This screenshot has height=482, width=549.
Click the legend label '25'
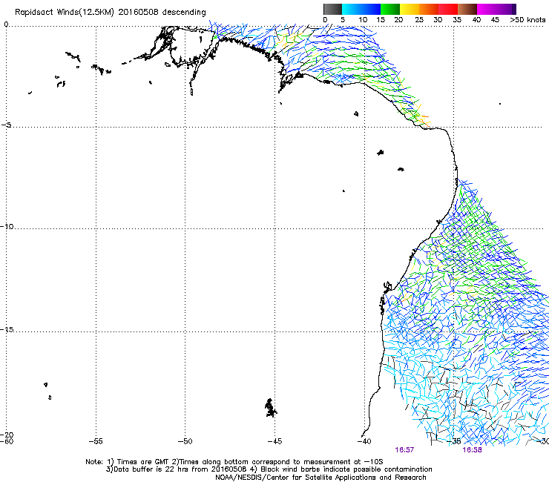[x=419, y=20]
